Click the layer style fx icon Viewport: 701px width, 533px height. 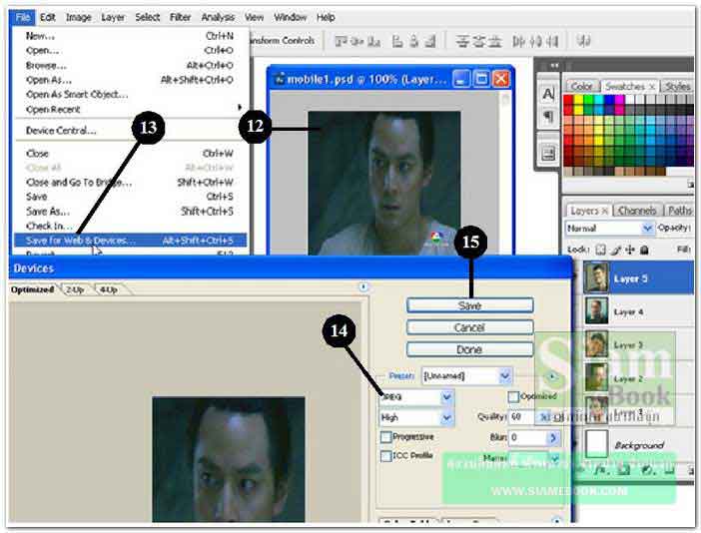click(600, 469)
